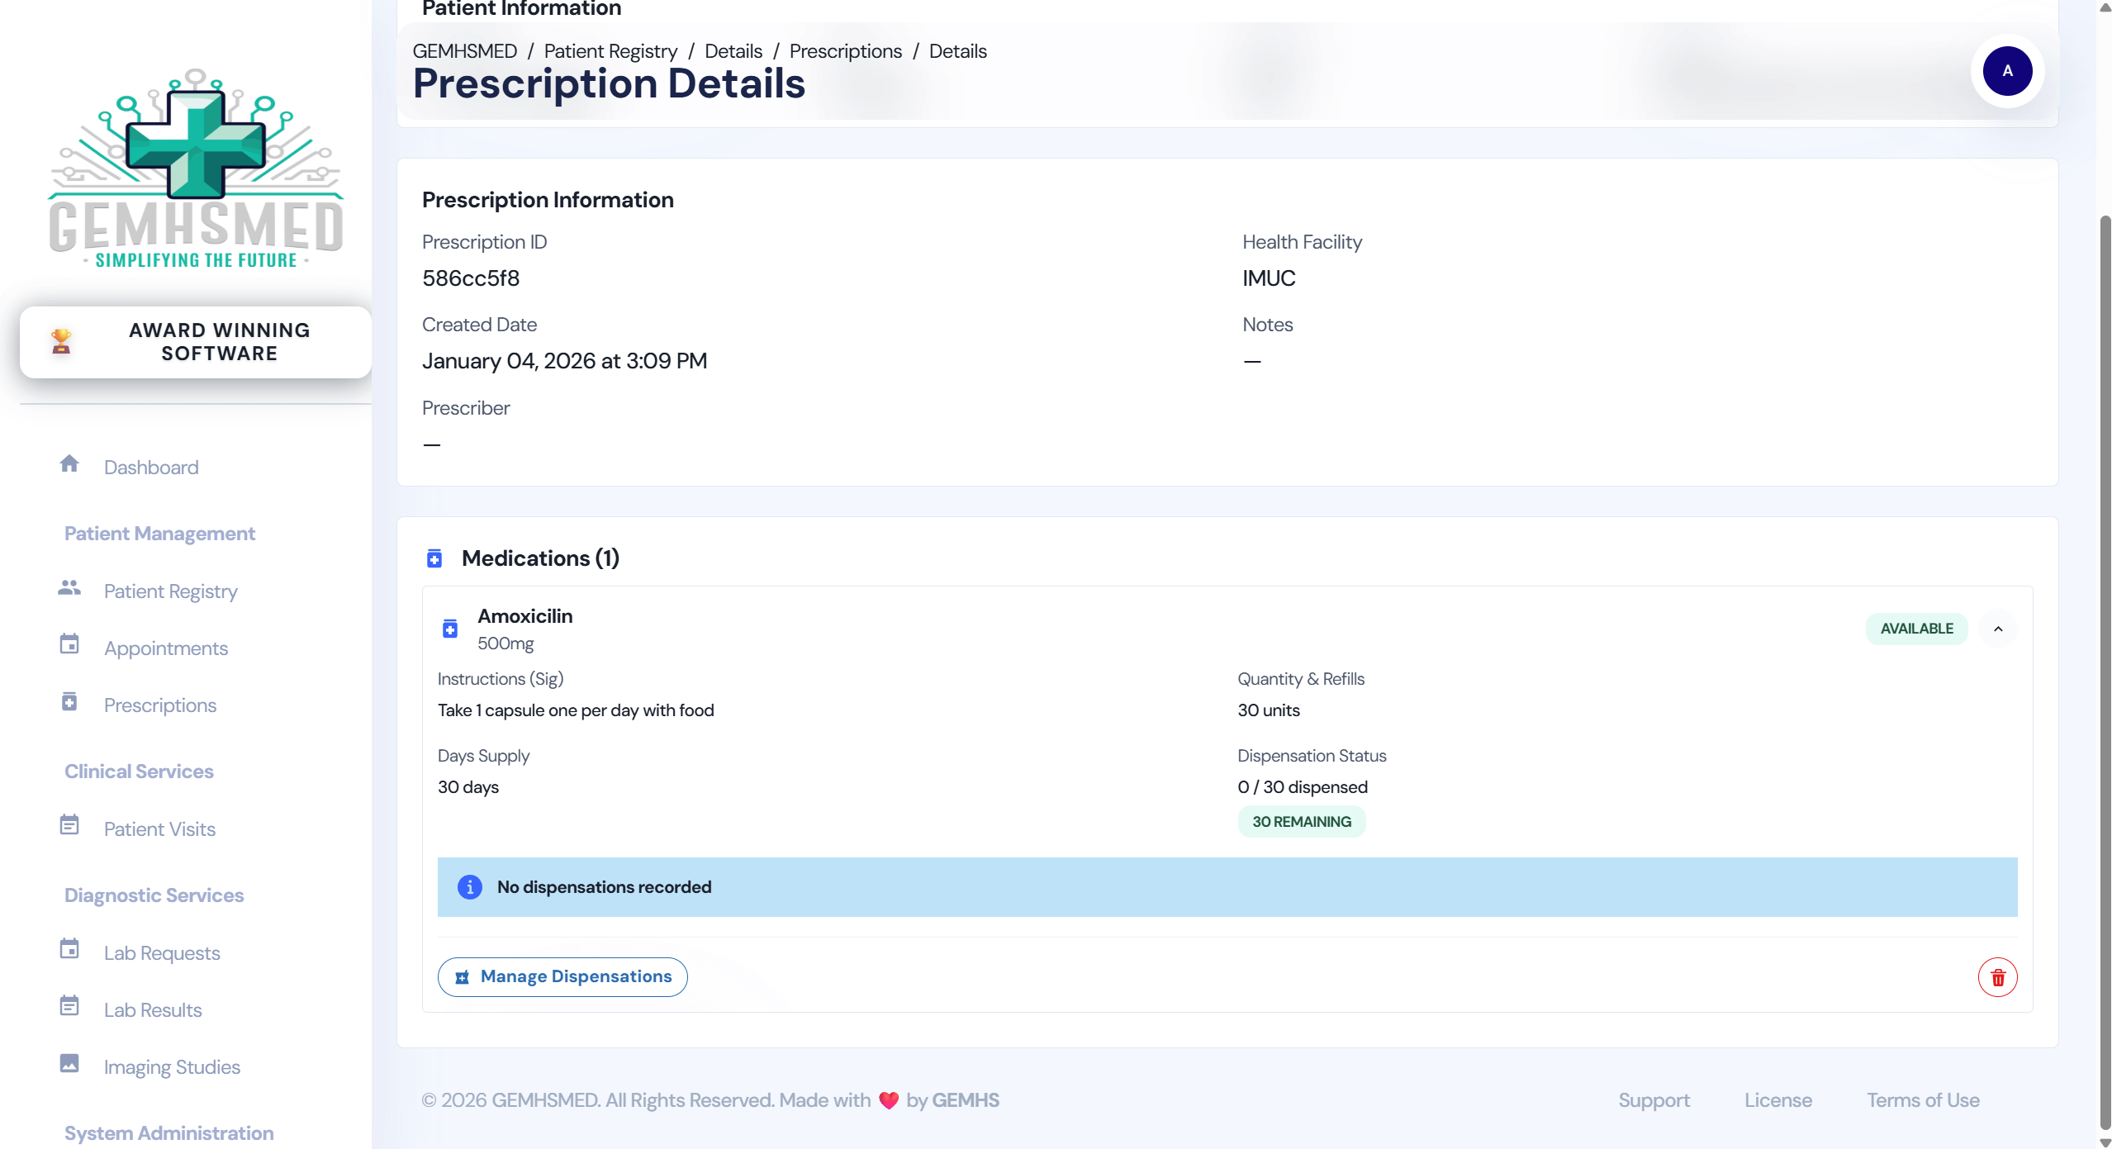Open Support link in footer
This screenshot has width=2112, height=1149.
tap(1654, 1100)
